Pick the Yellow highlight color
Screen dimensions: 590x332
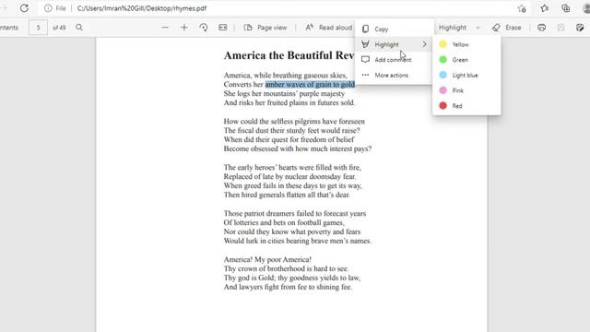click(x=466, y=44)
